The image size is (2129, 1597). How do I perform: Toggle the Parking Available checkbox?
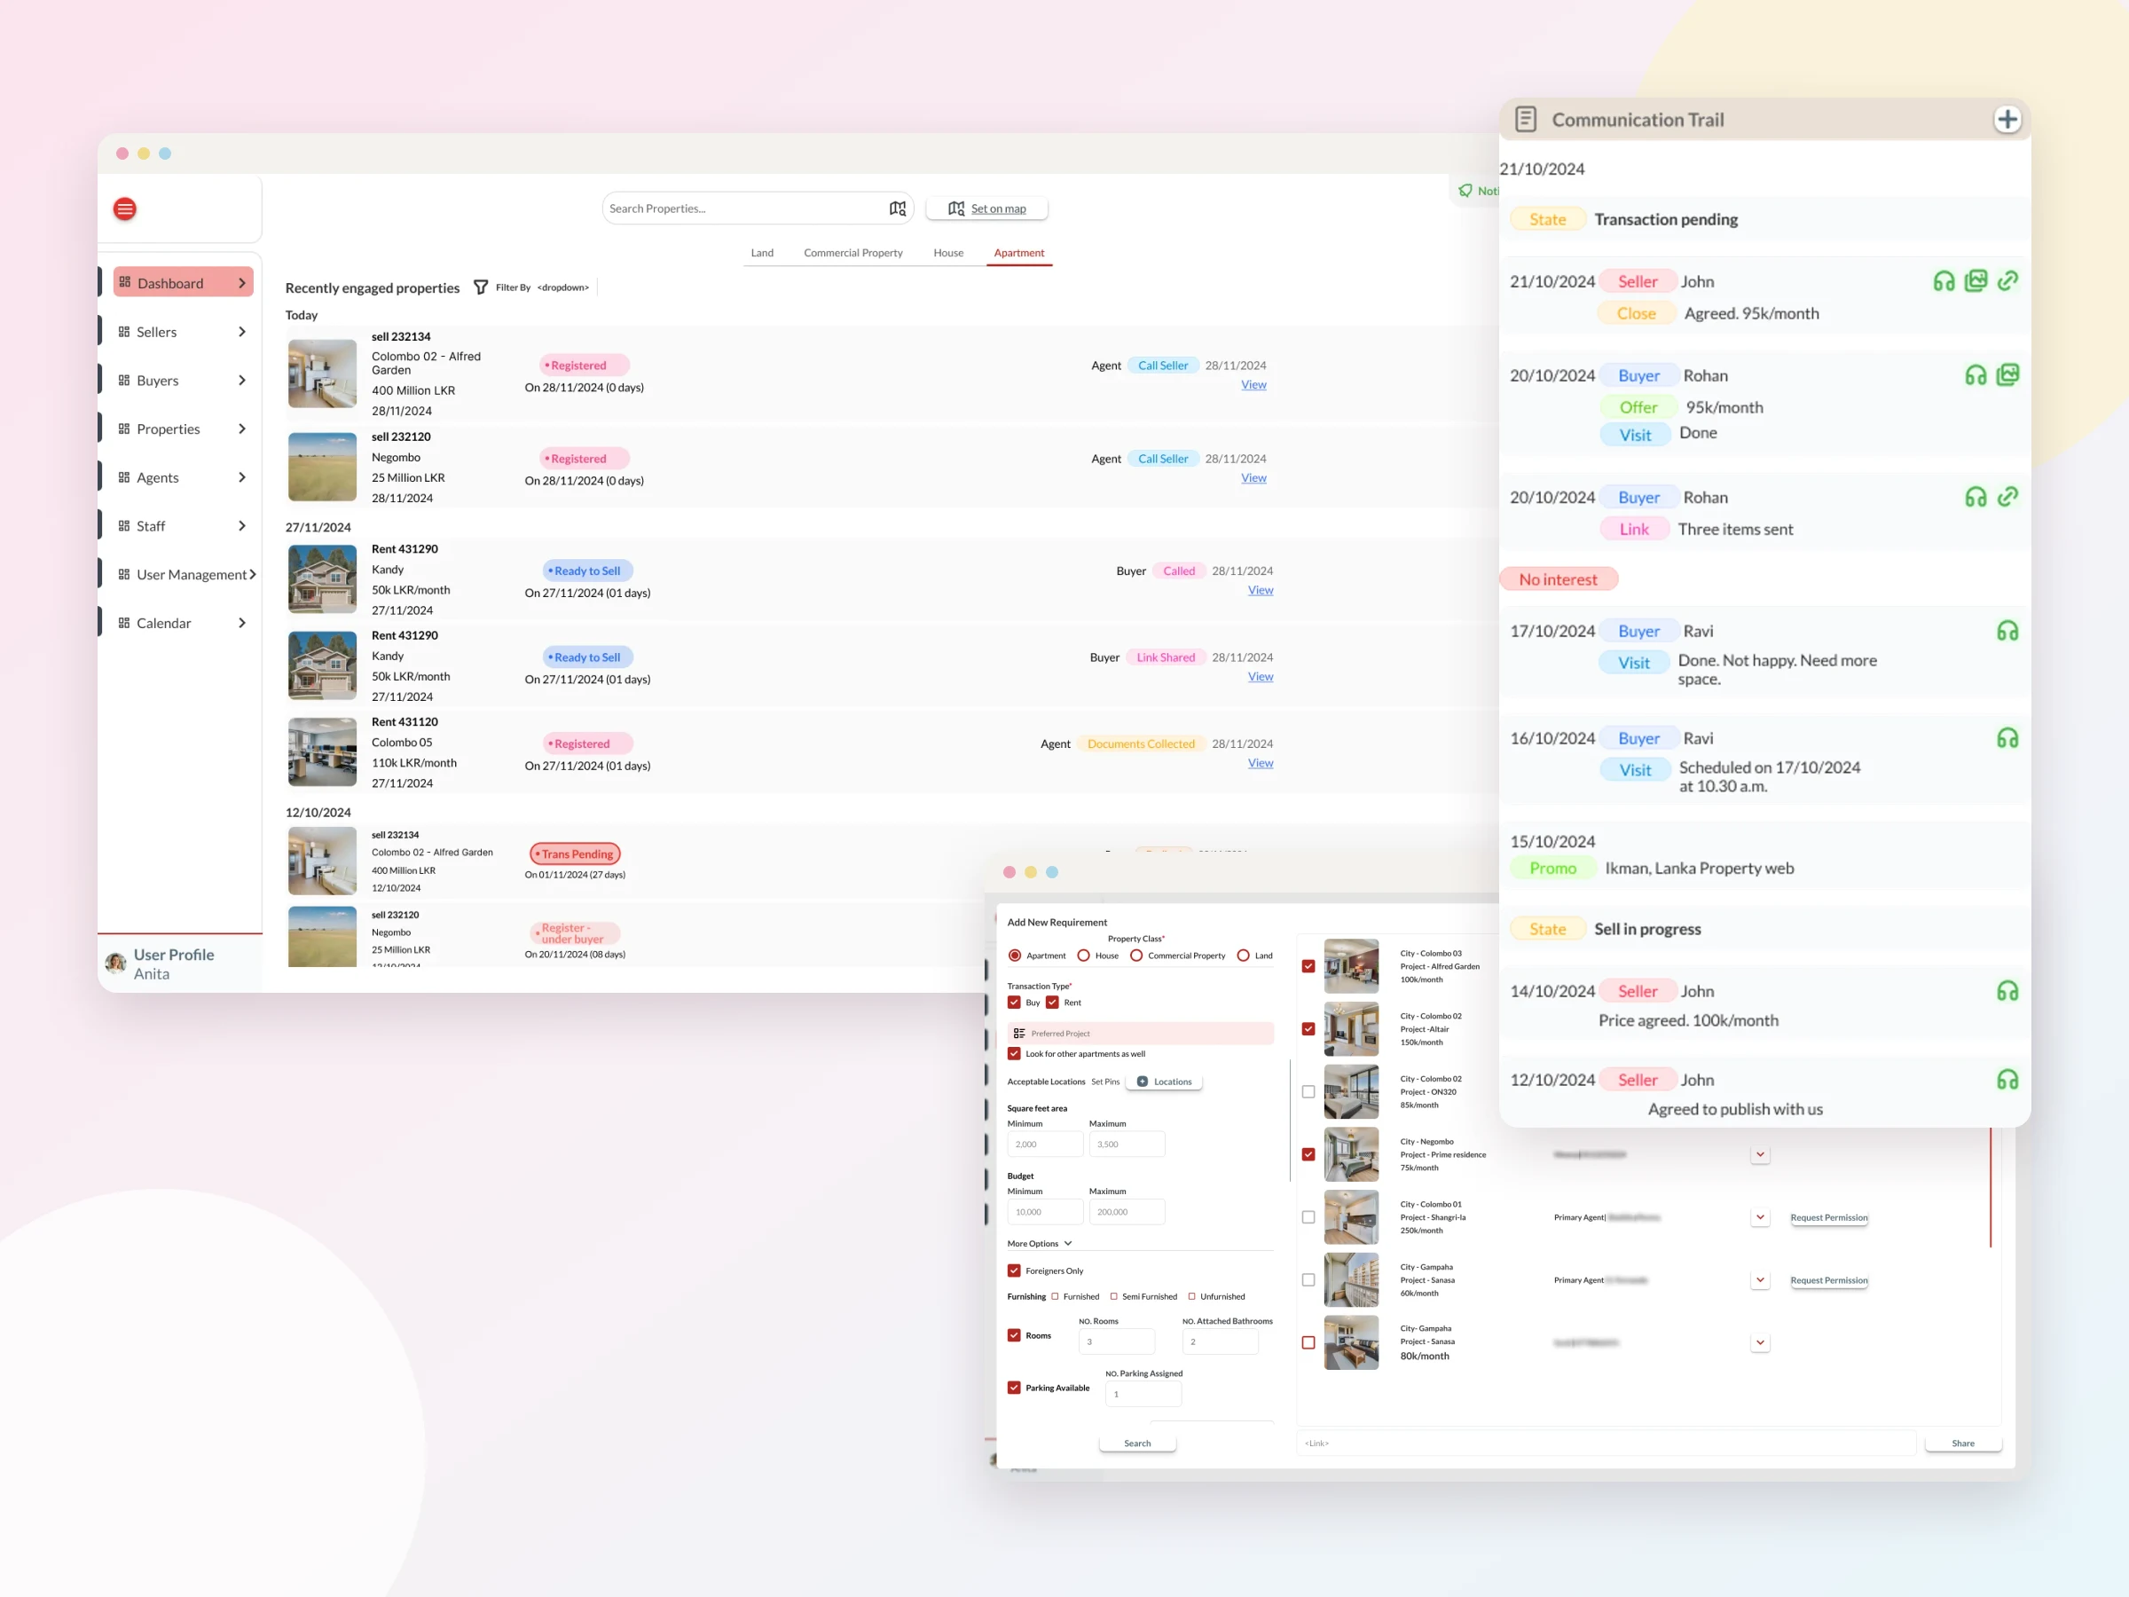(1015, 1387)
